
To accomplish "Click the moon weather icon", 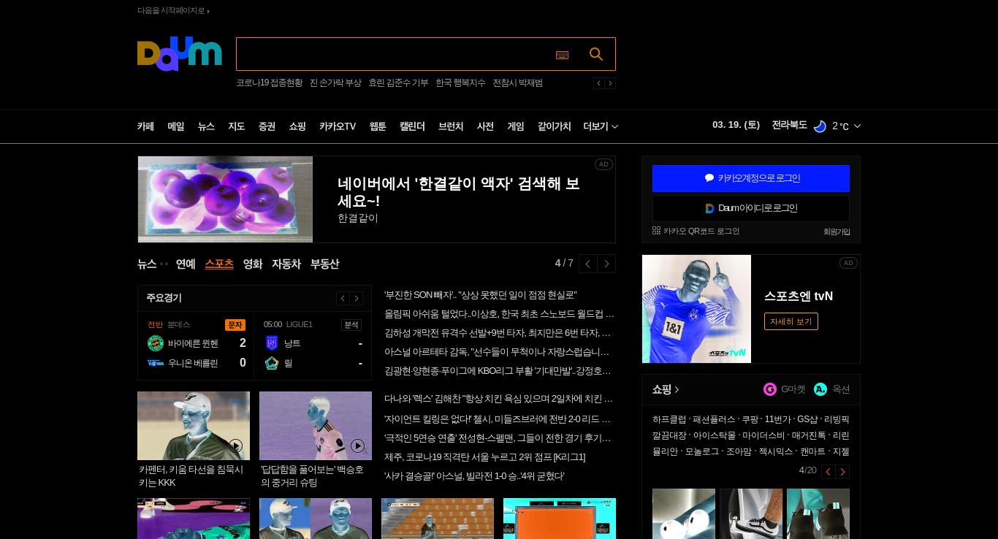I will tap(820, 126).
